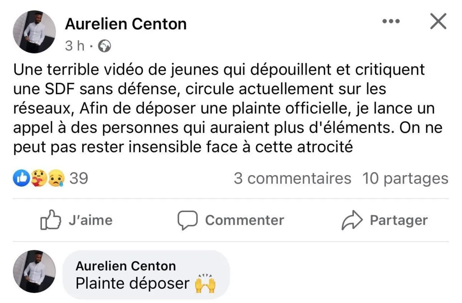Select the "Plainte déposer" comment text

(132, 284)
